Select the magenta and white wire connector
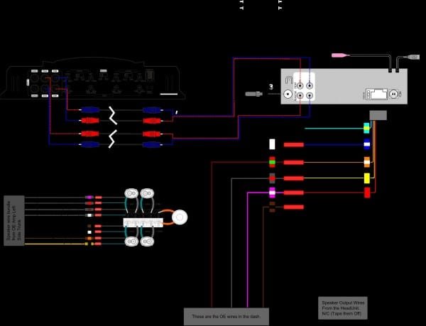The height and width of the screenshot is (326, 426). click(x=272, y=192)
